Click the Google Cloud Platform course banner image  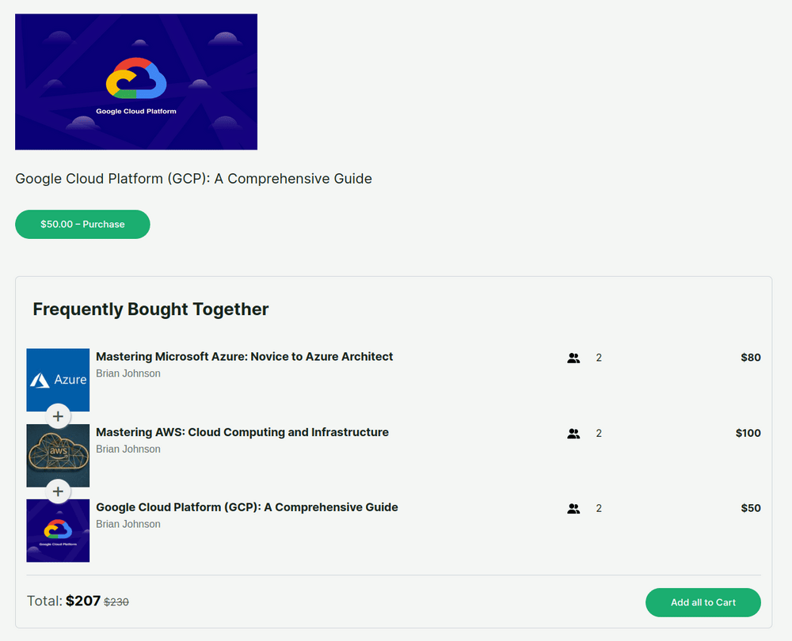point(136,82)
